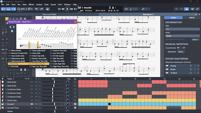Go to previous view in Virtual Drumkit

11,27
